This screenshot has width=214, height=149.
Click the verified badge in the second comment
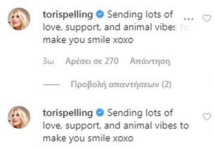[100, 113]
